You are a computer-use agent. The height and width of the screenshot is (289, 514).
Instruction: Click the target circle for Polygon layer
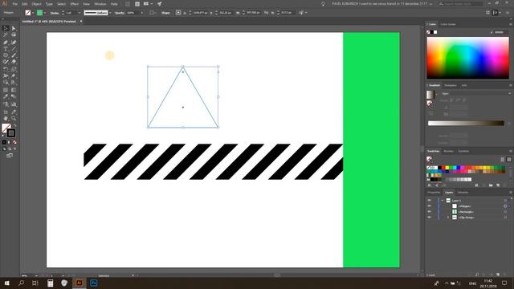point(505,206)
